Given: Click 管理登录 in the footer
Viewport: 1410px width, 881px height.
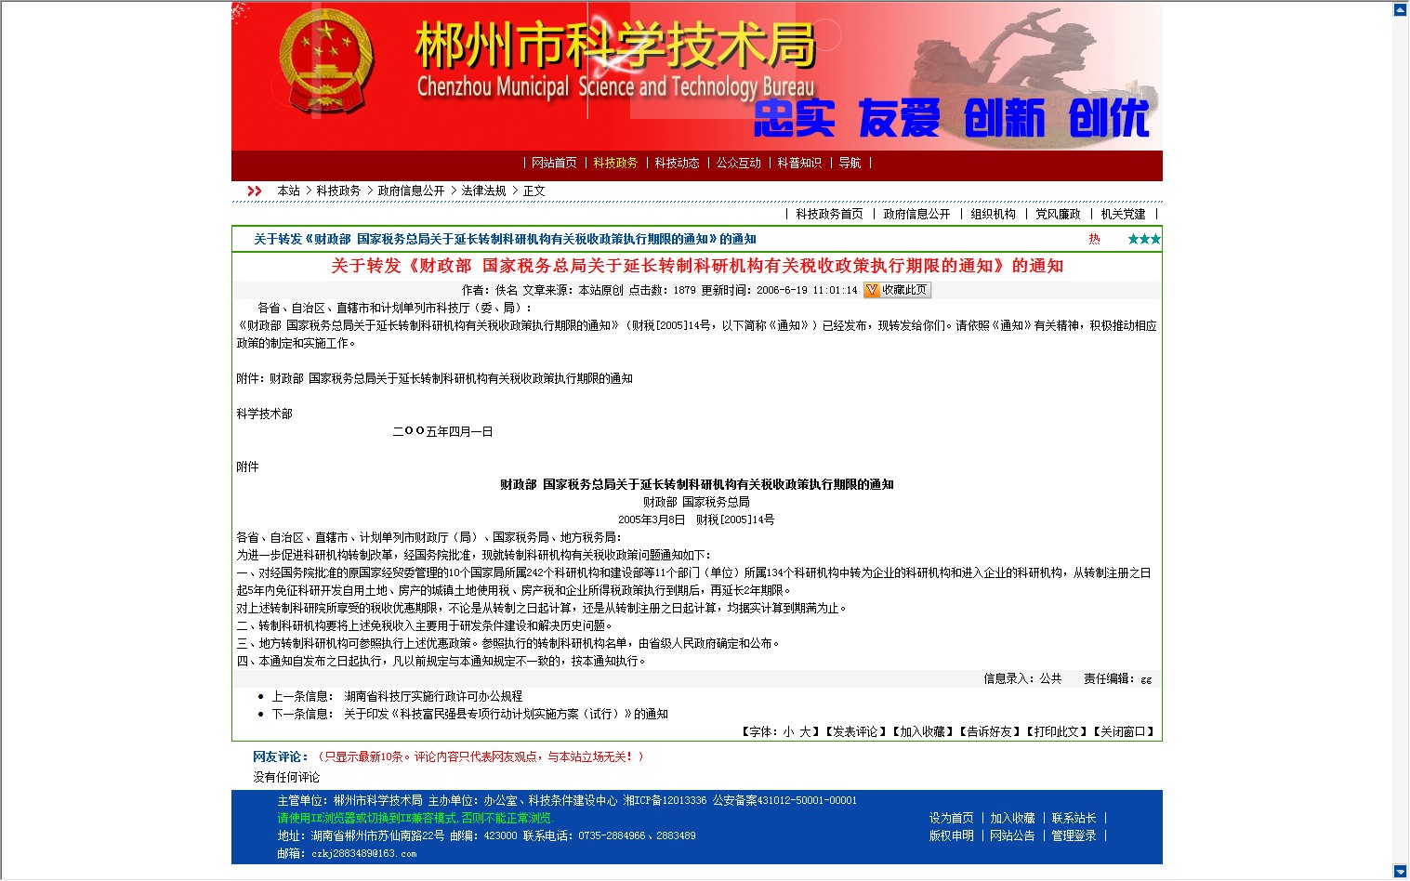Looking at the screenshot, I should (x=1074, y=835).
